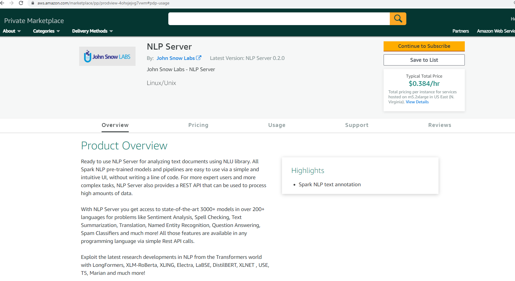This screenshot has height=281, width=515.
Task: Click the padlock icon in the address bar
Action: click(x=33, y=3)
